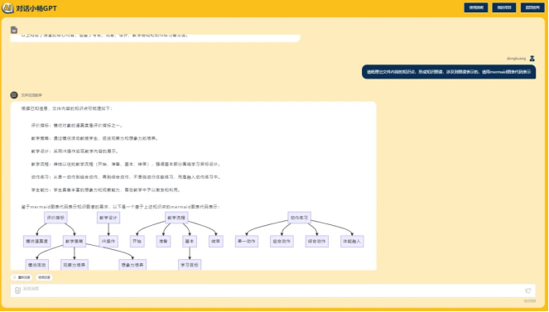Open the 我的项目 header button
The image size is (549, 312).
click(503, 7)
